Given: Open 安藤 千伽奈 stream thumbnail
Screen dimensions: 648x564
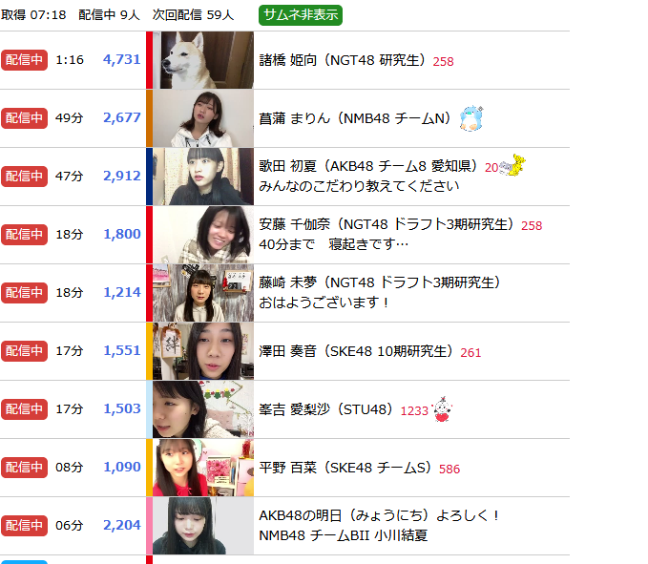Looking at the screenshot, I should tap(203, 235).
